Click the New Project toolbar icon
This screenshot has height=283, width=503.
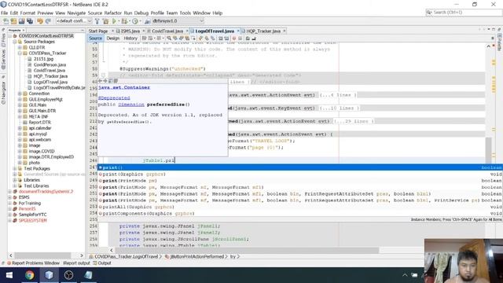13,21
